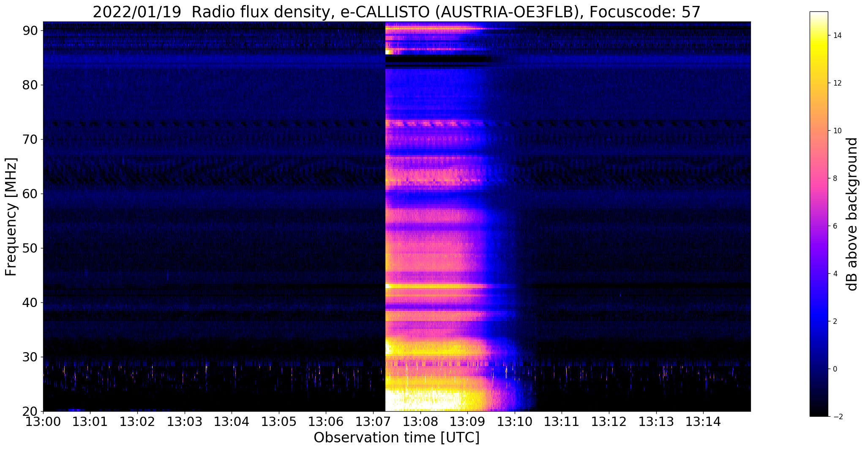Click the 13:01 time tick label

(x=90, y=421)
